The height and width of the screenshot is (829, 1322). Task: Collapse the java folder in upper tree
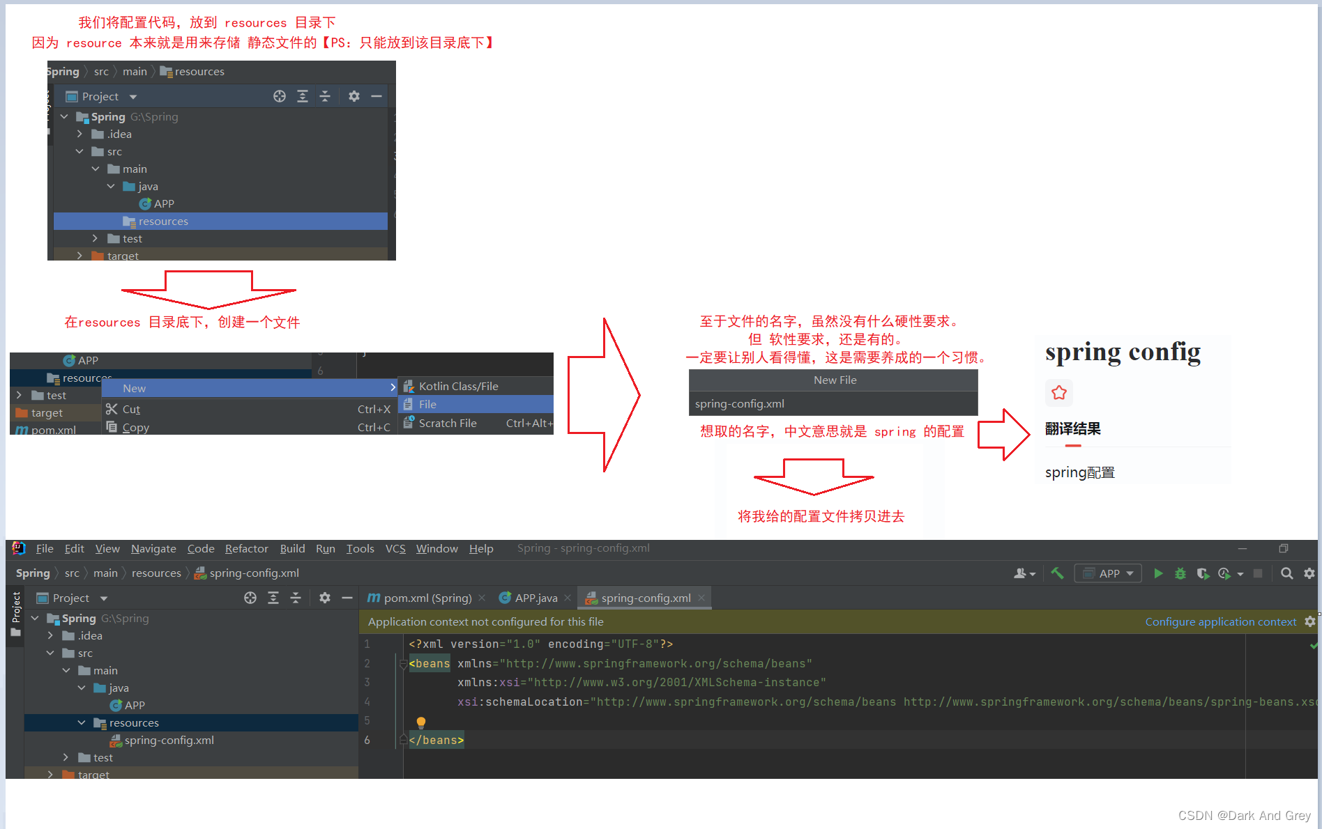point(111,186)
